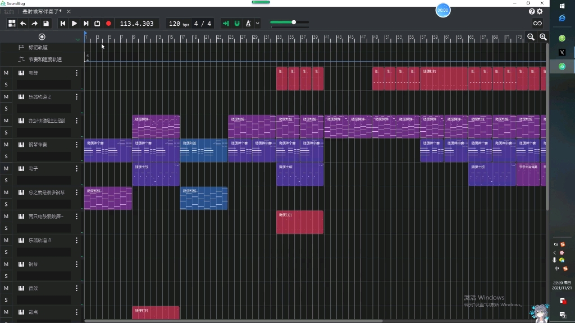Skip back to the start

(63, 24)
